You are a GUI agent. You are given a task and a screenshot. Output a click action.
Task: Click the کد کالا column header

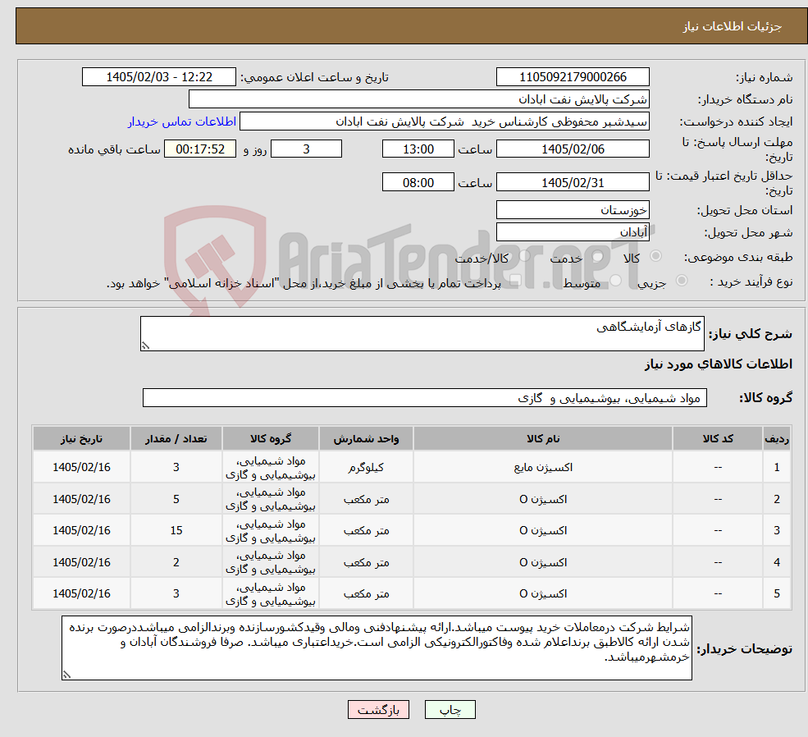coord(718,438)
